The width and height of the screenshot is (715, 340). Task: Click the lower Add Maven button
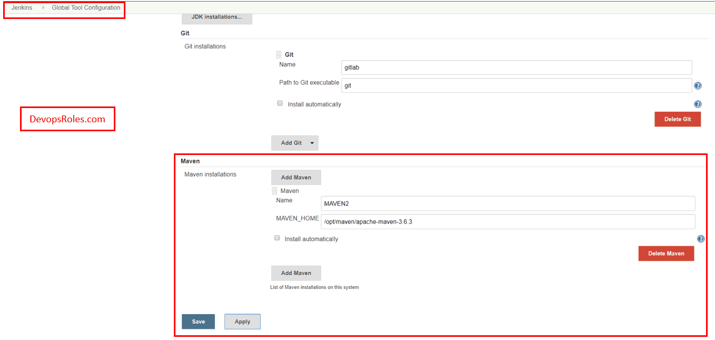coord(296,273)
